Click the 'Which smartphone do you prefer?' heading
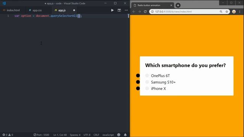 pos(185,65)
